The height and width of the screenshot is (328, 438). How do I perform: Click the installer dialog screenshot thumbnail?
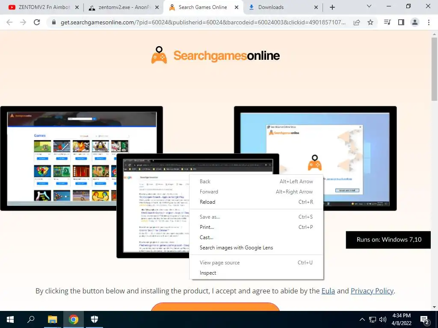click(x=315, y=158)
